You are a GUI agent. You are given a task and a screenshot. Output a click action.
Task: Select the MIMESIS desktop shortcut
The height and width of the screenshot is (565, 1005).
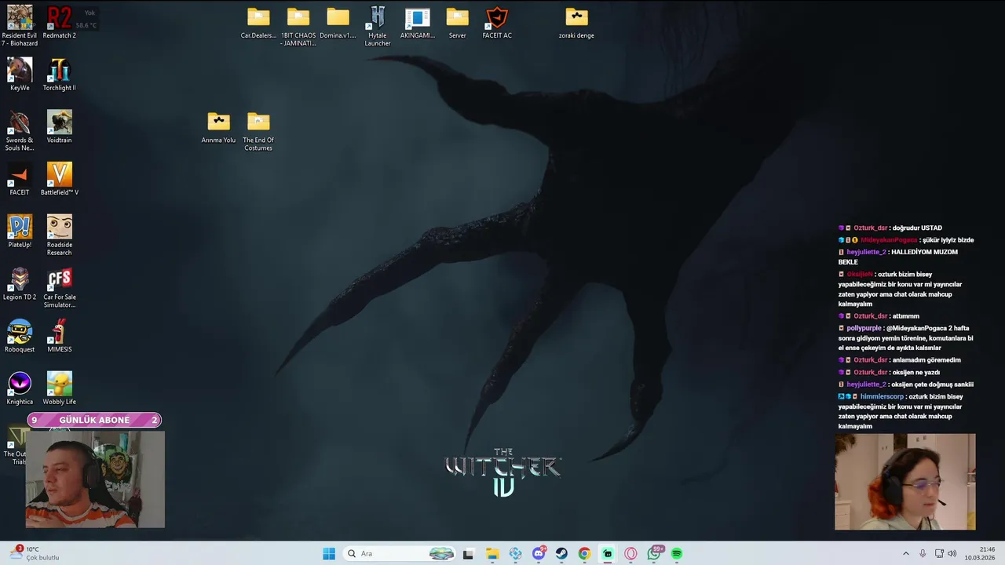click(60, 336)
